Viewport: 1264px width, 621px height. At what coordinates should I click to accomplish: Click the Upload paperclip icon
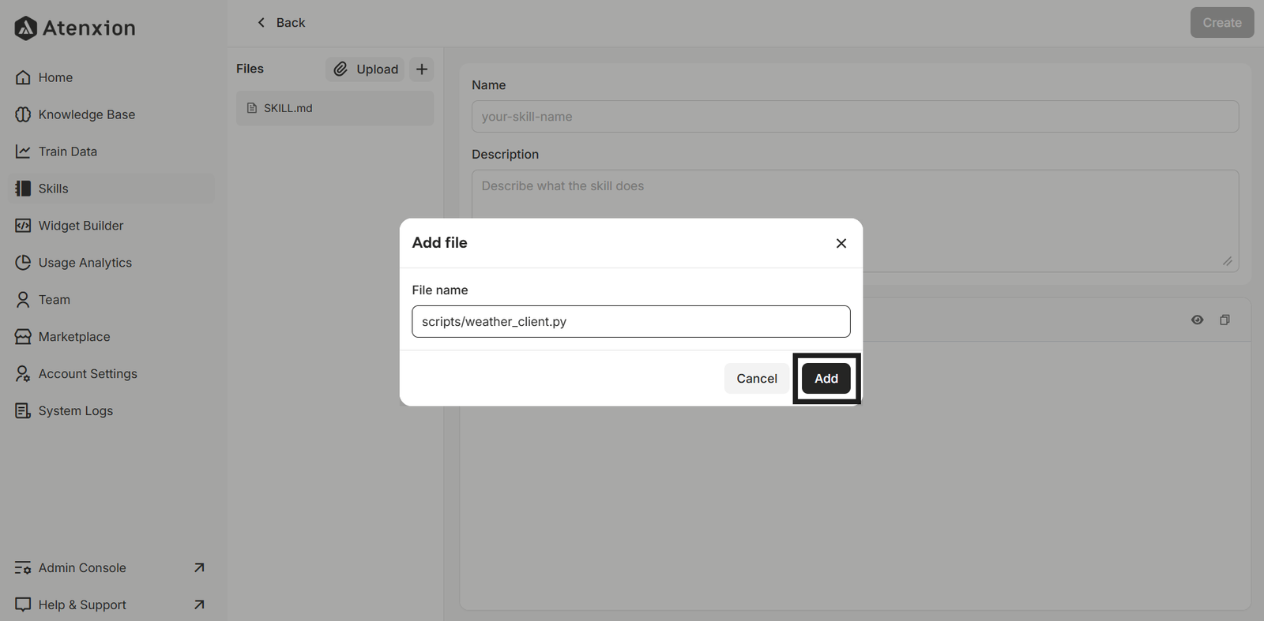tap(340, 69)
